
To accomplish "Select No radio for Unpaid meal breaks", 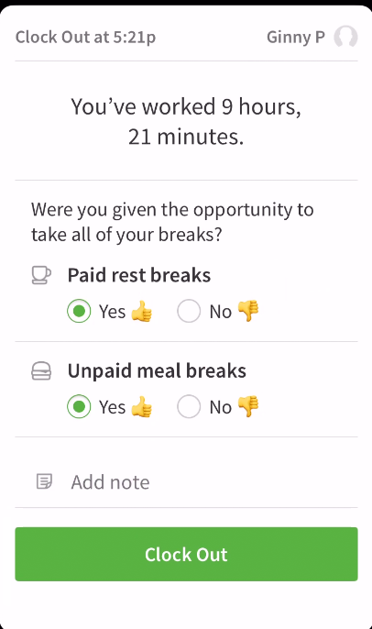I will [x=189, y=406].
